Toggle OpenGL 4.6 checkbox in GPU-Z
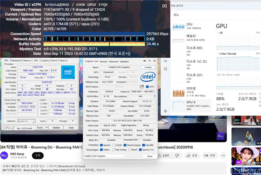The height and width of the screenshot is (175, 261). [x=141, y=150]
